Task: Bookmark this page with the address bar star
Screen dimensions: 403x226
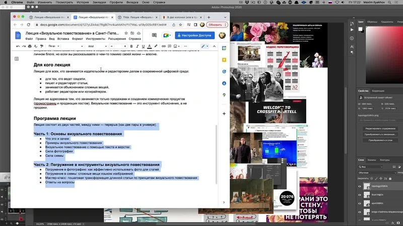Action: [x=180, y=25]
